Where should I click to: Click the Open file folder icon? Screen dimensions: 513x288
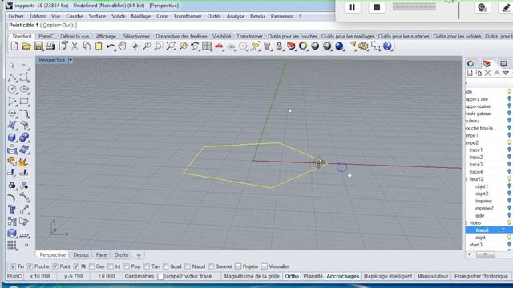[x=26, y=46]
